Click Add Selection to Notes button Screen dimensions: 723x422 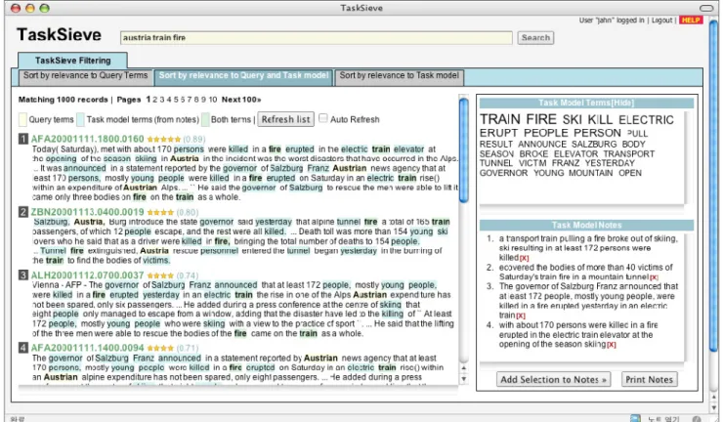tap(553, 380)
